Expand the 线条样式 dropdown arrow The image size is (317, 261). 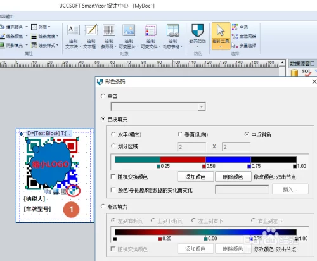click(x=57, y=45)
